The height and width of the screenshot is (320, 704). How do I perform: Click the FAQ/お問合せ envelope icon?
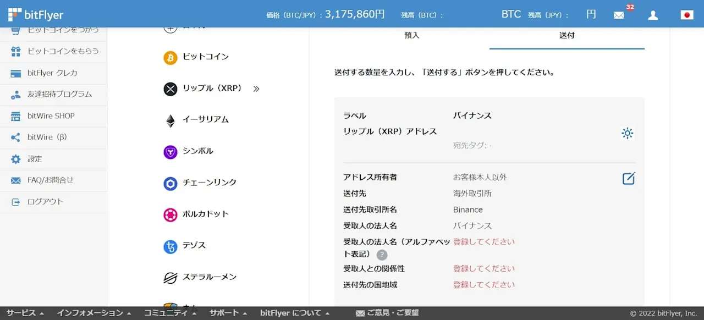[16, 180]
